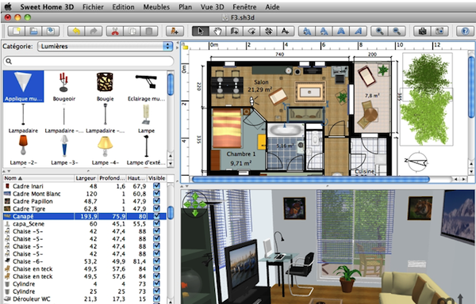This screenshot has width=476, height=304.
Task: Click the Zoom in magnifier icon
Action: [x=379, y=31]
